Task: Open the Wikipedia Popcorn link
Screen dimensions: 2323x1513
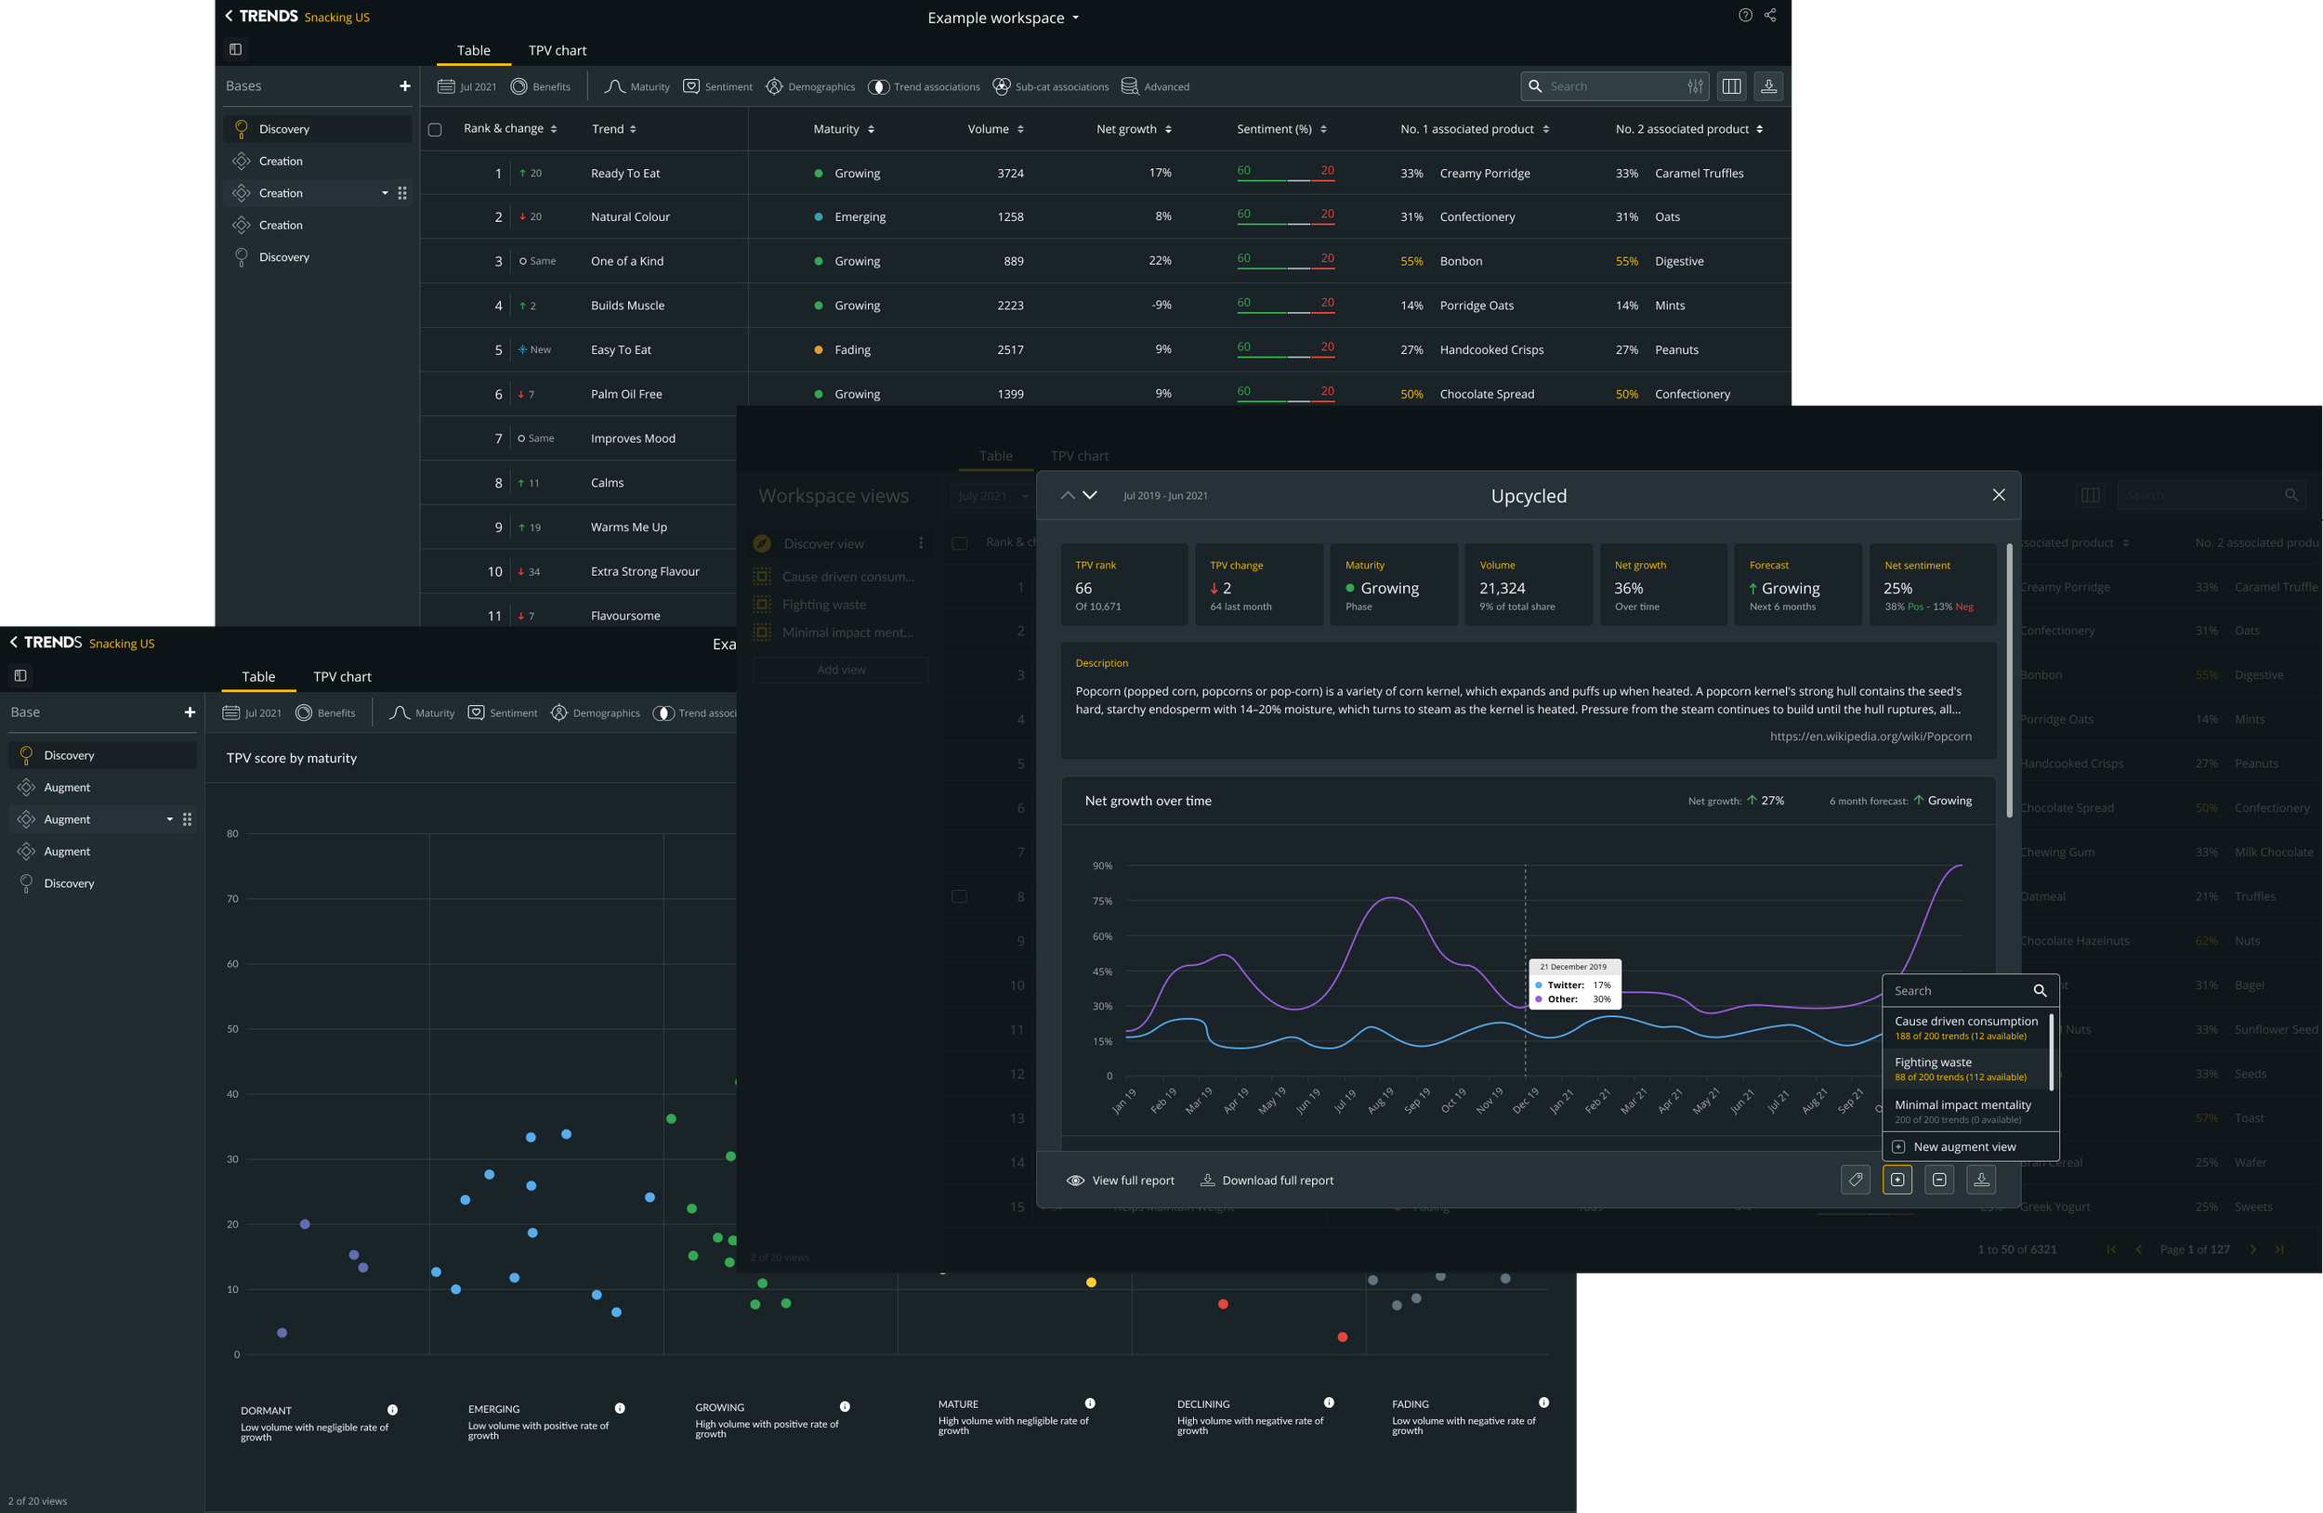Action: 1871,736
